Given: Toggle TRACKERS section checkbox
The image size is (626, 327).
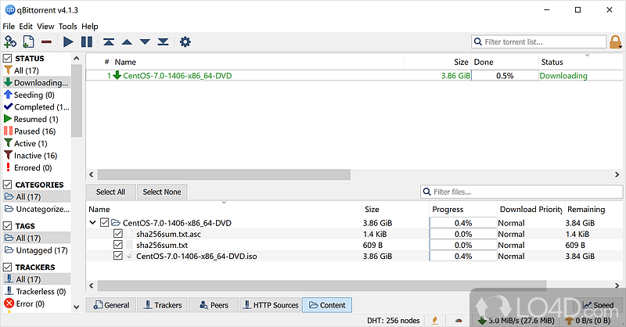Looking at the screenshot, I should 8,267.
